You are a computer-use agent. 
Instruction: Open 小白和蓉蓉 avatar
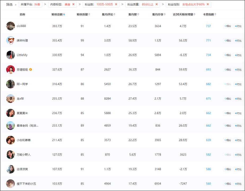point(10,140)
